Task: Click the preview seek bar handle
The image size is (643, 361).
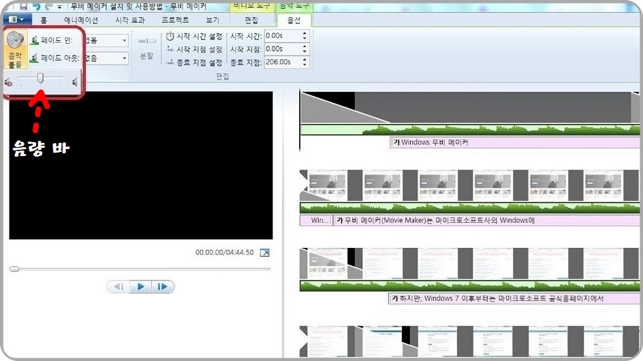Action: [x=14, y=269]
